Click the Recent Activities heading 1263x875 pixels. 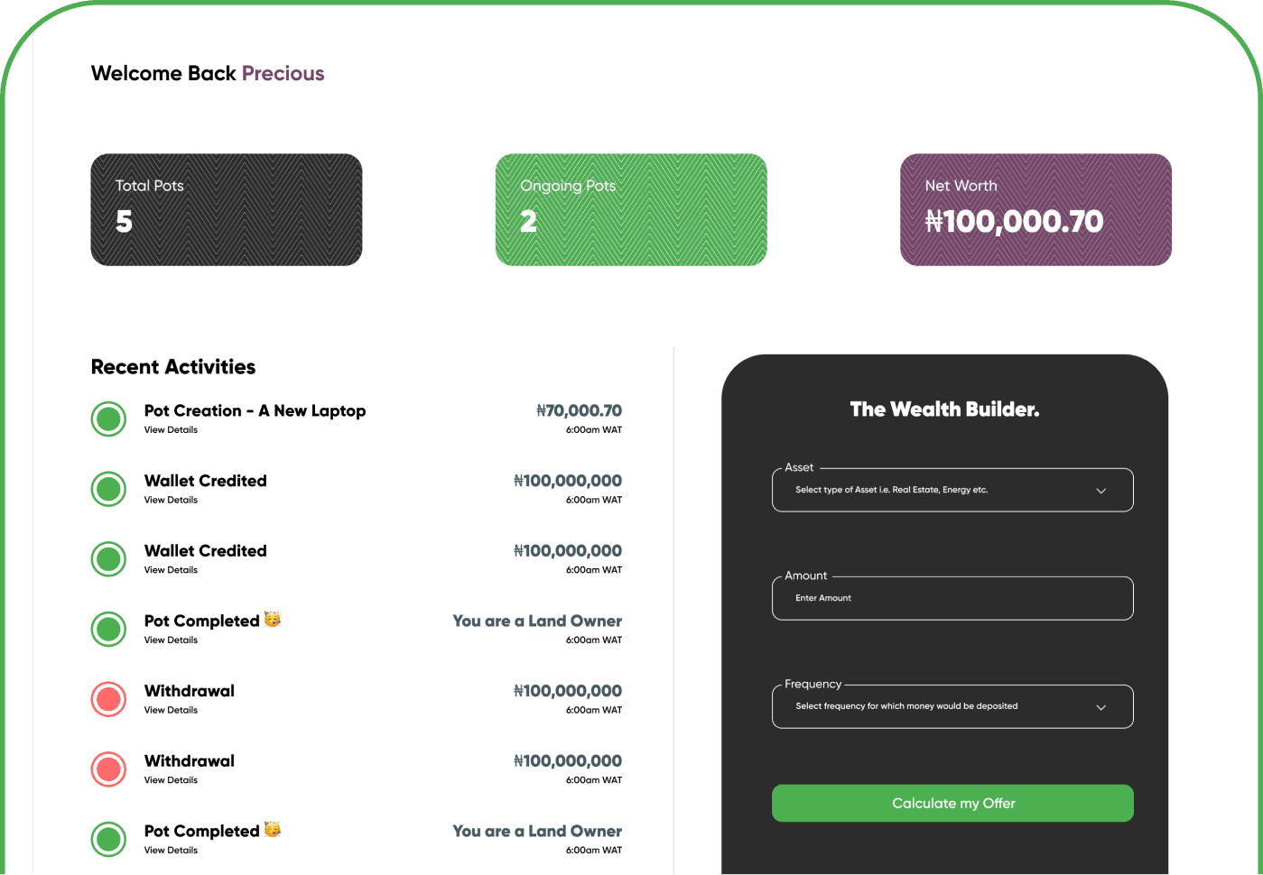coord(172,366)
